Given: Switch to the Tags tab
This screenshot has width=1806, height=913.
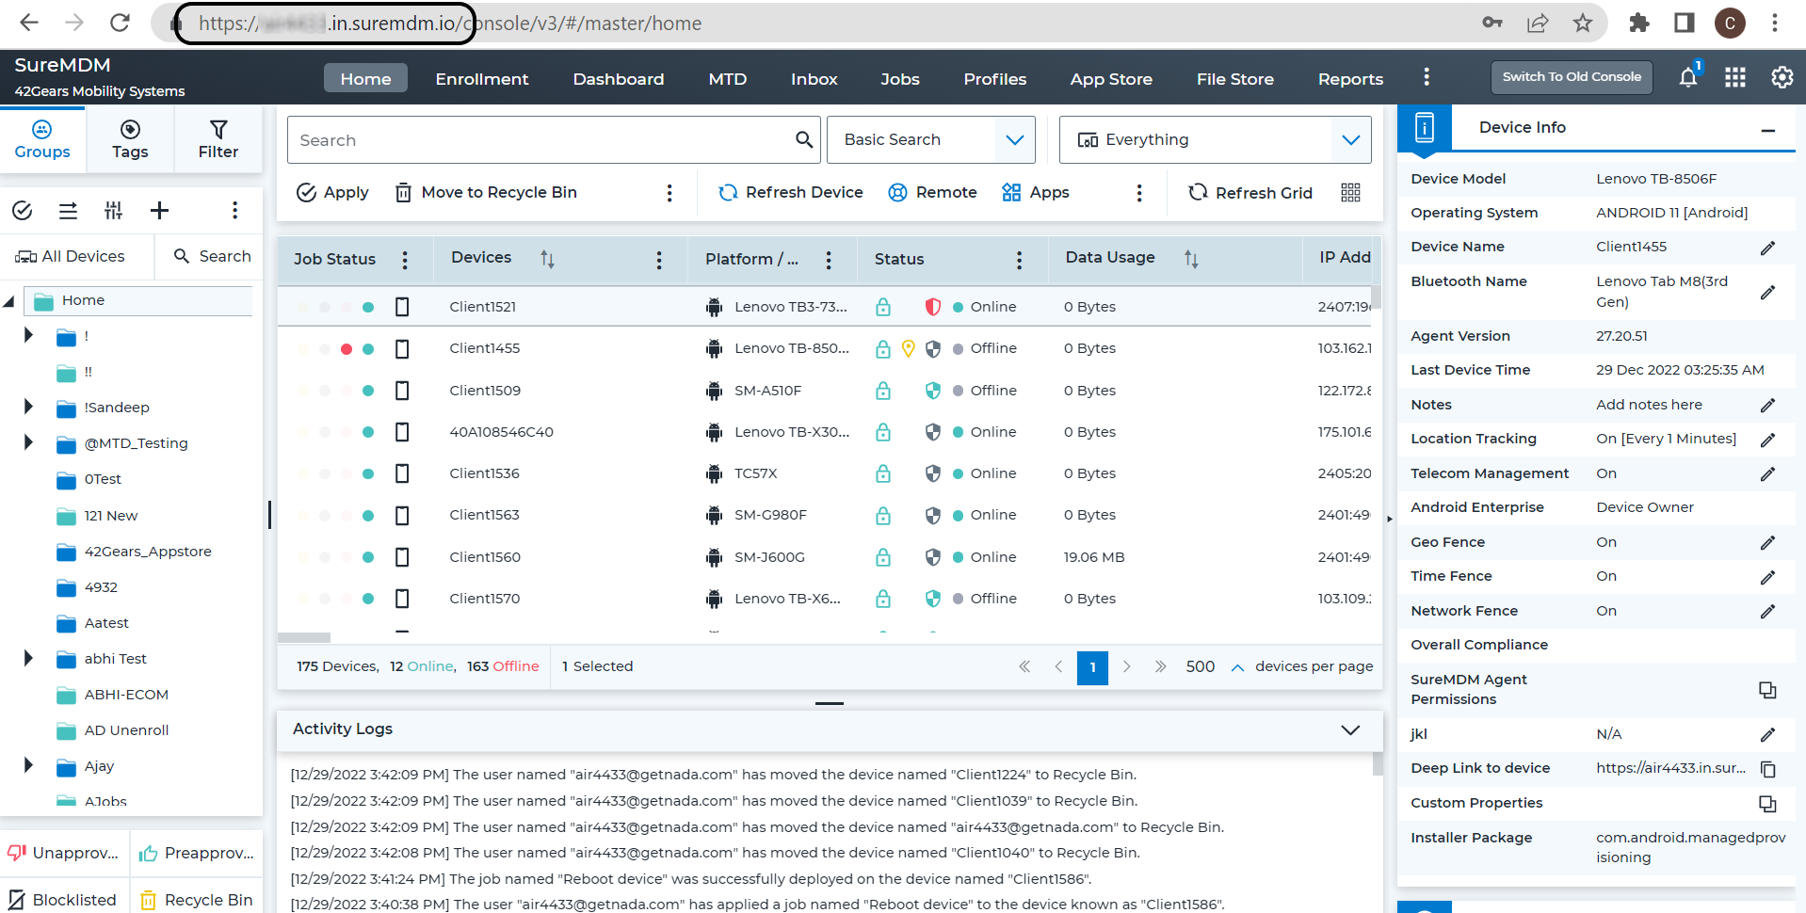Looking at the screenshot, I should pos(130,139).
